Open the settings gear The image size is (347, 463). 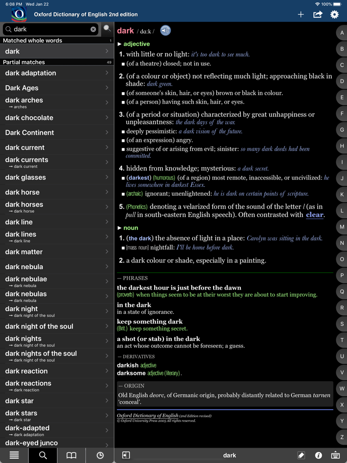click(334, 14)
